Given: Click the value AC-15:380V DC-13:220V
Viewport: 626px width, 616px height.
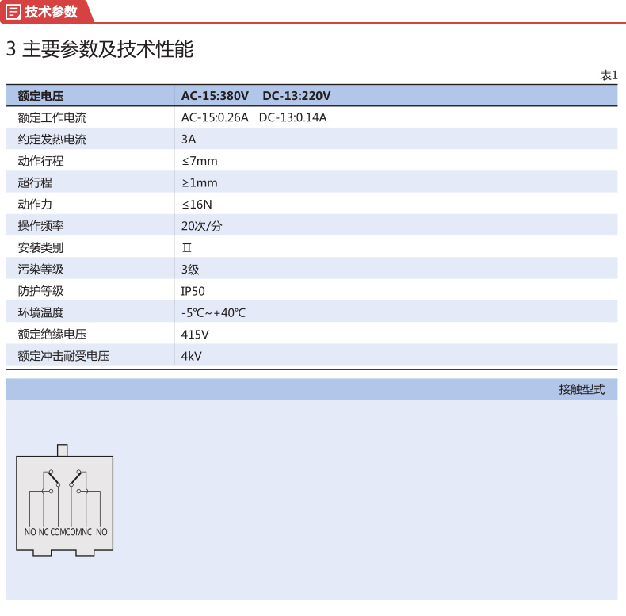Looking at the screenshot, I should click(x=256, y=96).
